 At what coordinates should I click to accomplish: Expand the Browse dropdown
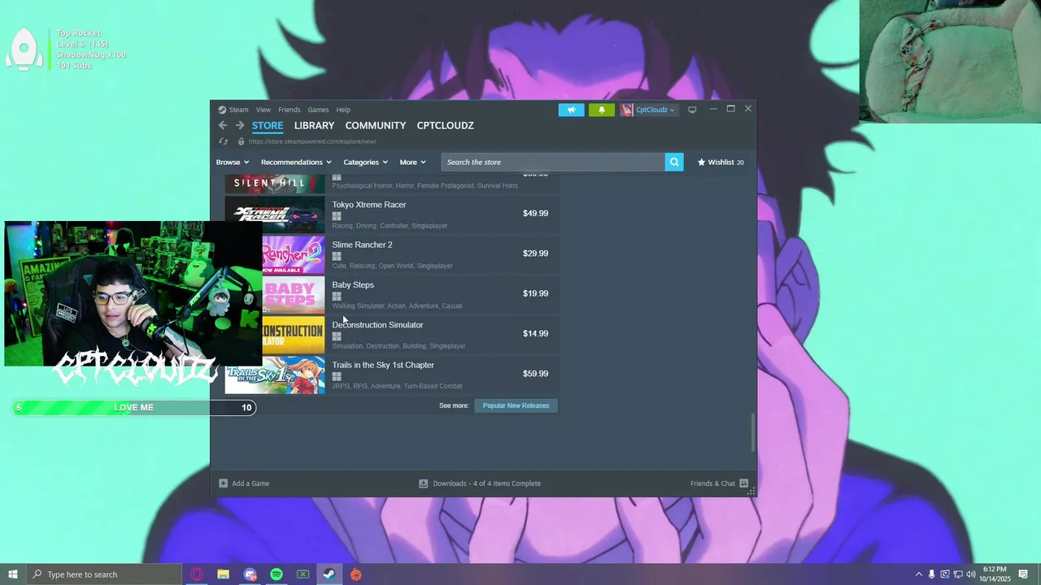pos(233,162)
